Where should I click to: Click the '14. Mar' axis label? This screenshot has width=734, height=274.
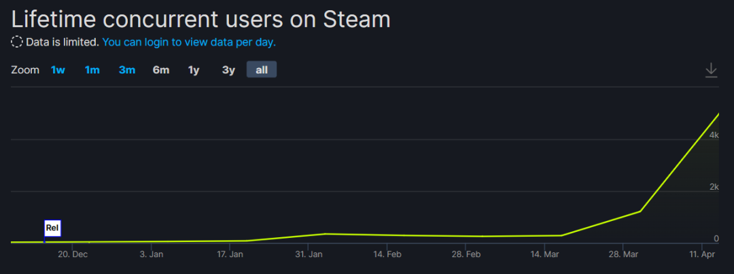click(544, 255)
